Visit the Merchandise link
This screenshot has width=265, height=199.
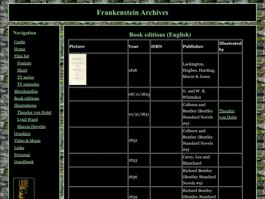26,91
